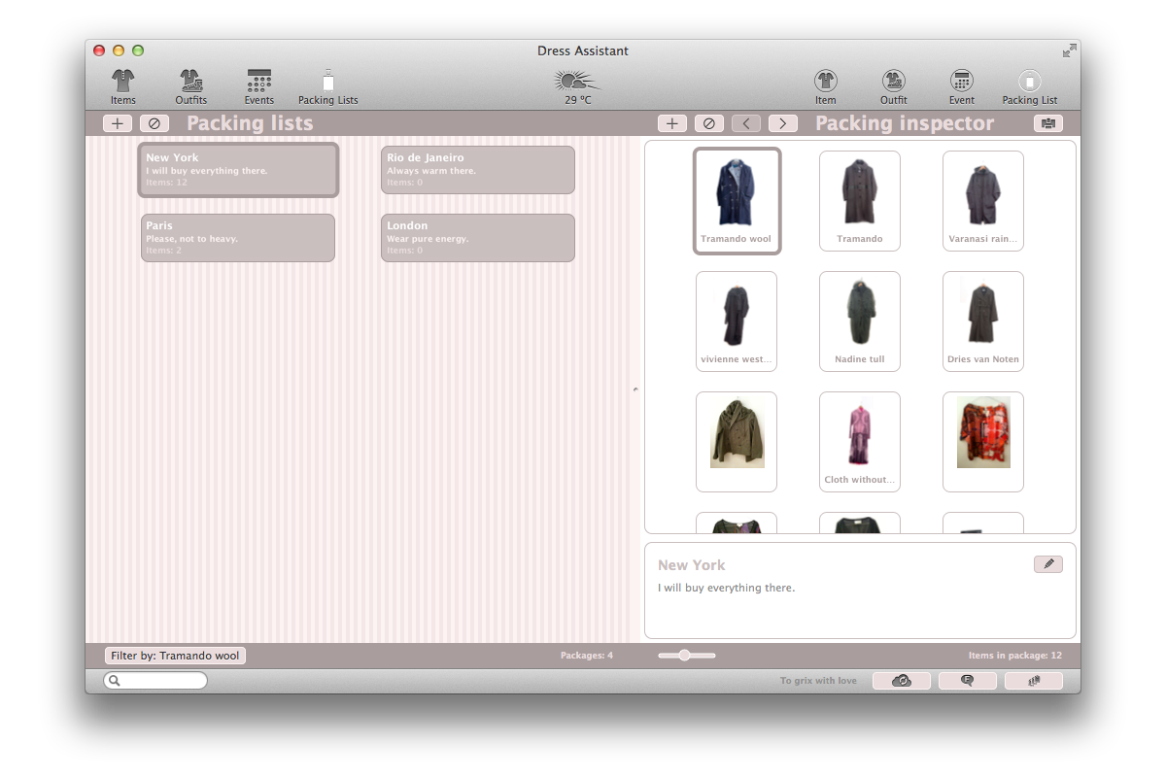Open the feedback speech bubble
Image resolution: width=1166 pixels, height=777 pixels.
(x=967, y=680)
